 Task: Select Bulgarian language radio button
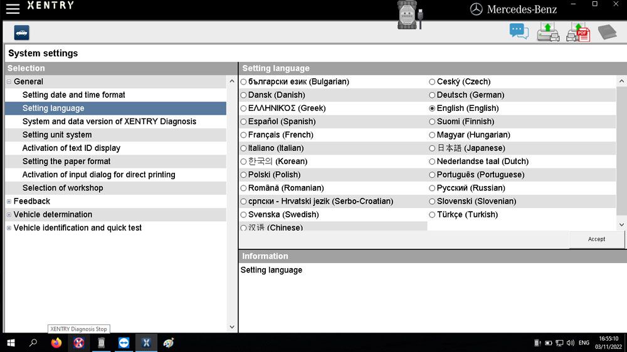click(243, 82)
